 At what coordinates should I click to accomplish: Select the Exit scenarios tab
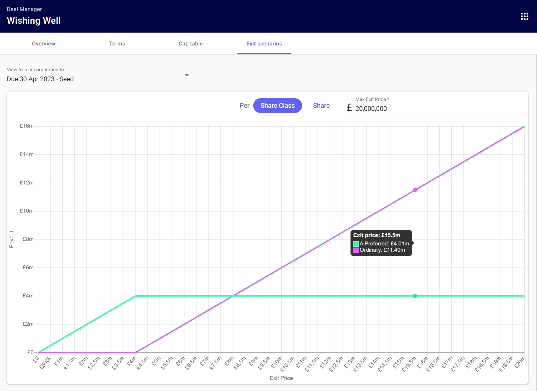click(264, 44)
